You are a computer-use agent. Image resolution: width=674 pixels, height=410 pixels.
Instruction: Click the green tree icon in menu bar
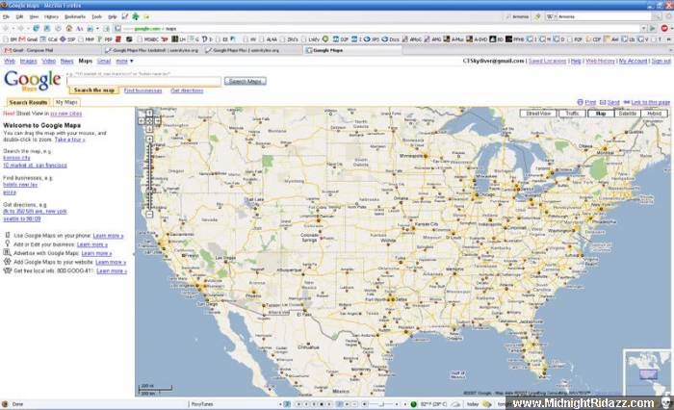pyautogui.click(x=136, y=16)
